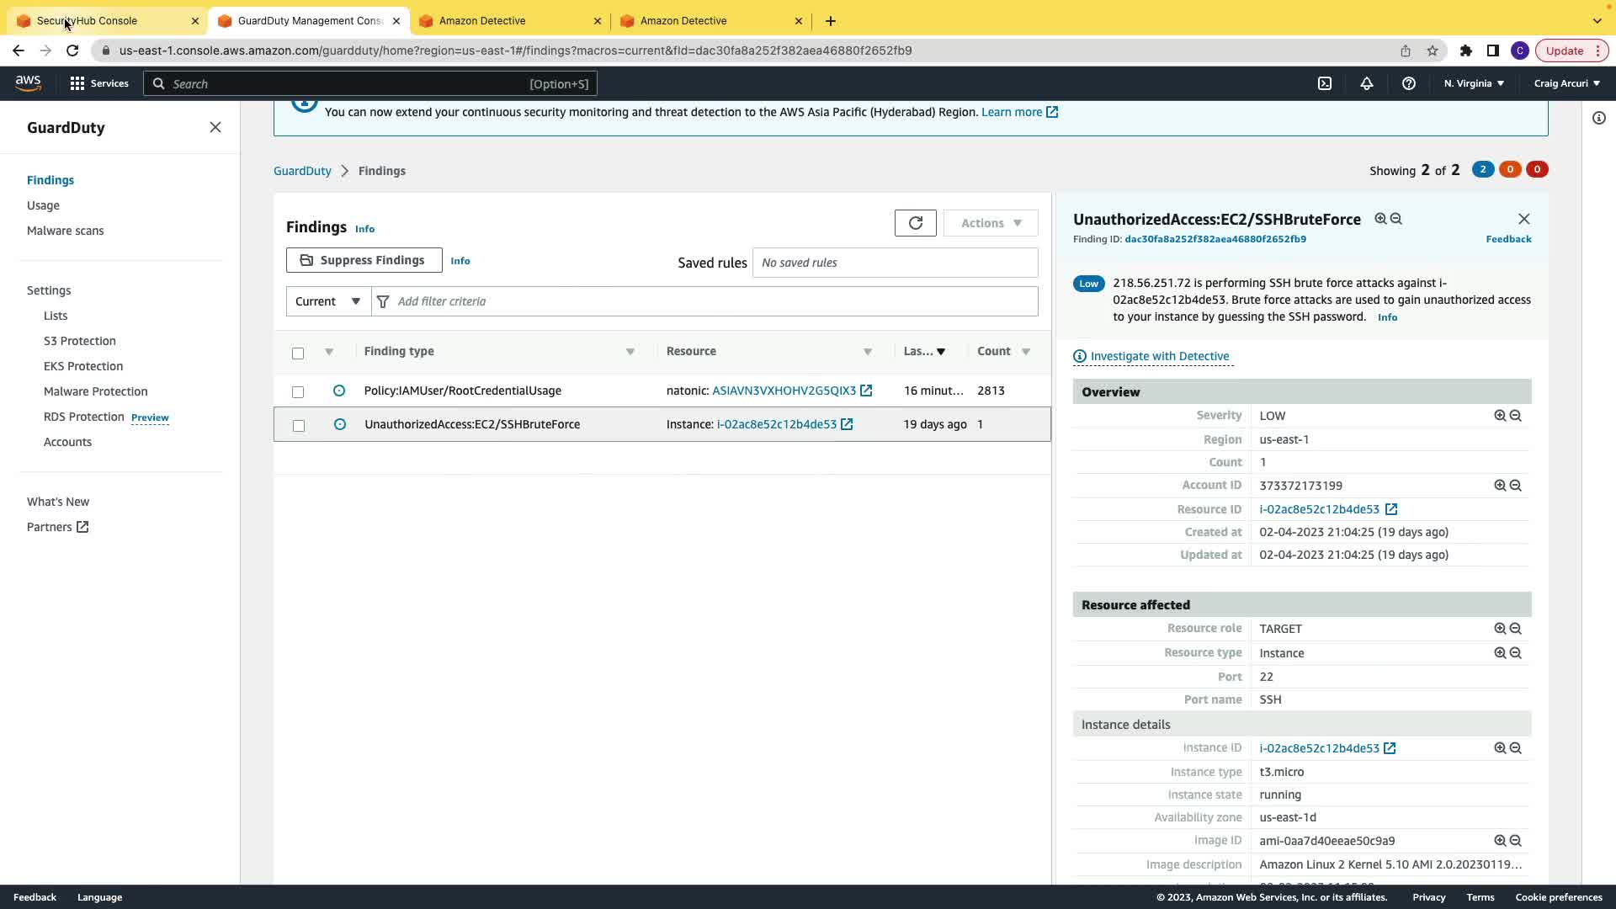Click the refresh findings icon button
This screenshot has width=1616, height=909.
(x=915, y=223)
